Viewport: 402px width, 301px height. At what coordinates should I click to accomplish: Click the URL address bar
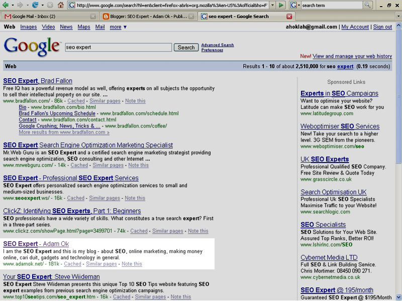[x=172, y=5]
